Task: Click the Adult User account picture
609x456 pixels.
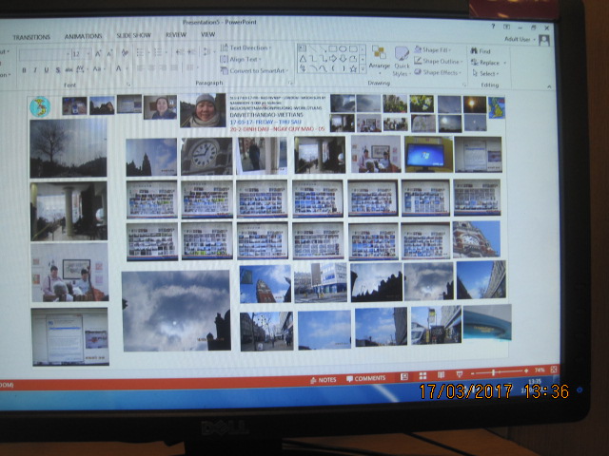Action: click(x=544, y=40)
